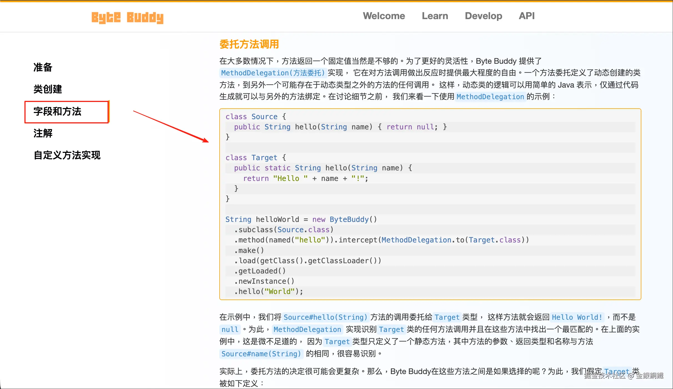
Task: Click the 'class Target' code line
Action: point(255,158)
